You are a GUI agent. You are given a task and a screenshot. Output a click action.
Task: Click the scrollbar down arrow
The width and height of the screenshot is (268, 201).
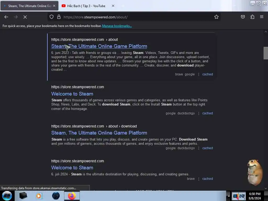(266, 188)
